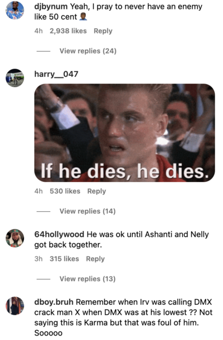Reply to djbynum's comment
Screen dimensions: 223x340
103,31
